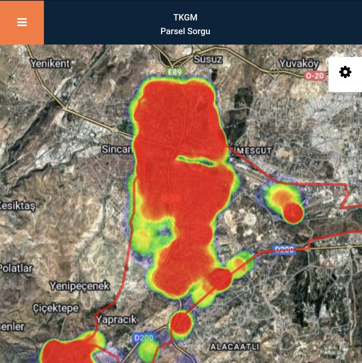Click the ETIMESGUT map label

click(x=247, y=151)
